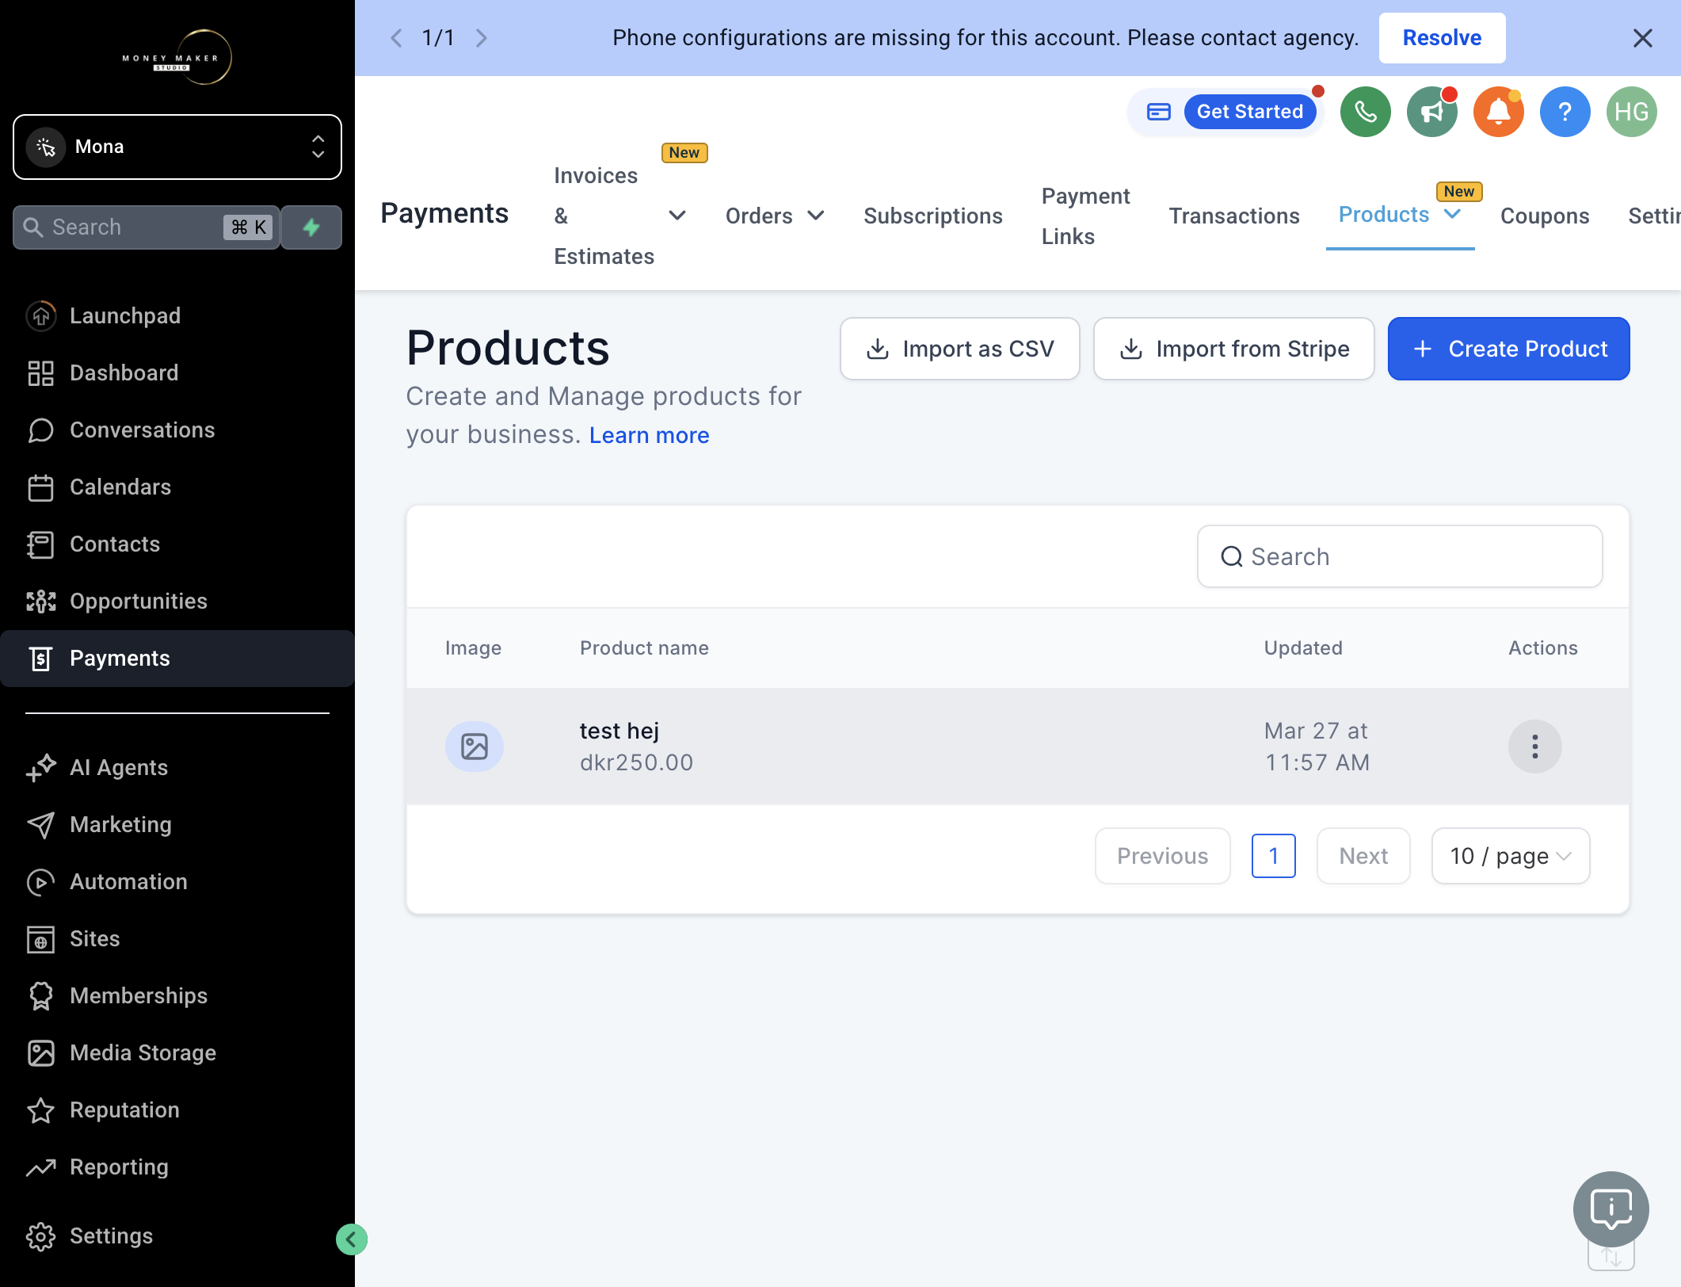Open the phone dialer icon
This screenshot has width=1681, height=1287.
tap(1365, 112)
